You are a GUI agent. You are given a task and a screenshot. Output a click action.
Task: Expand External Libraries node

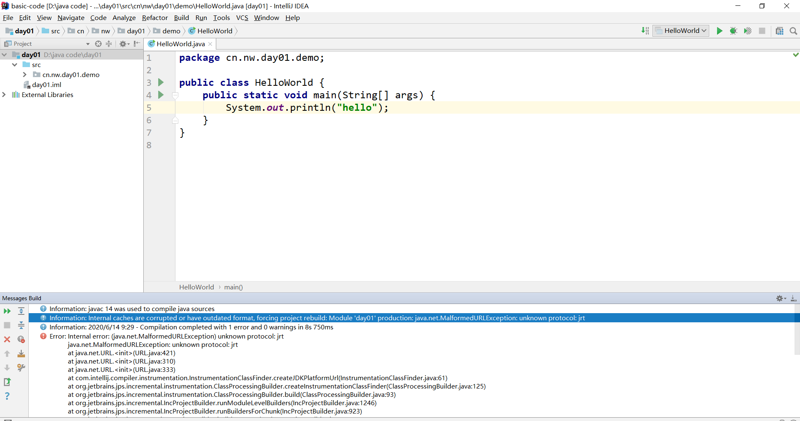[x=4, y=95]
